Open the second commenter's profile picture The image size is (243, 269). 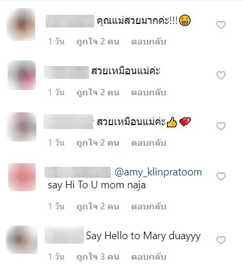click(22, 75)
